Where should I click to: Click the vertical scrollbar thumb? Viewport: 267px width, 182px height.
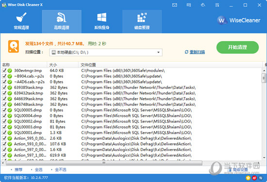pyautogui.click(x=264, y=78)
